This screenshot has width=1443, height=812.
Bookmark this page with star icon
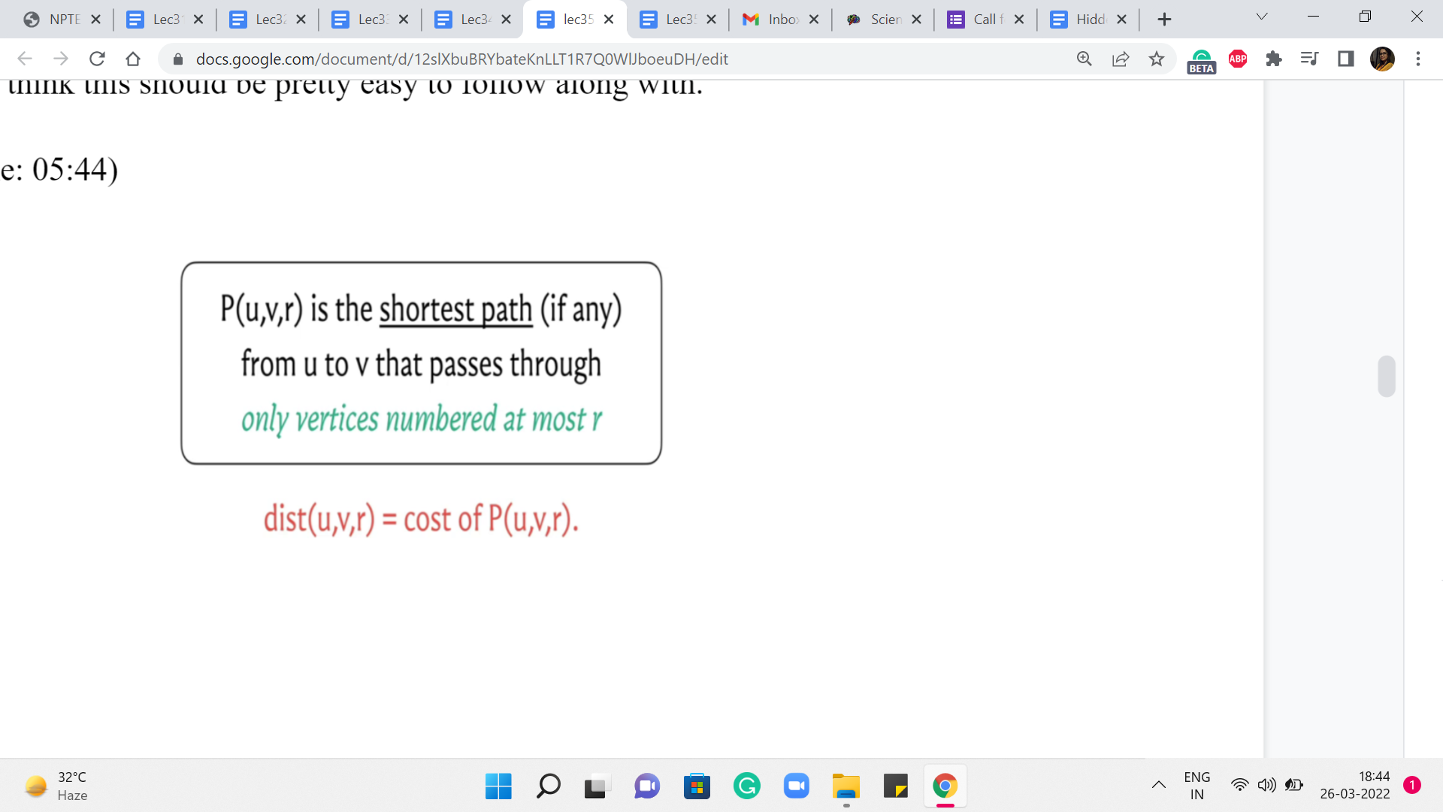tap(1156, 59)
